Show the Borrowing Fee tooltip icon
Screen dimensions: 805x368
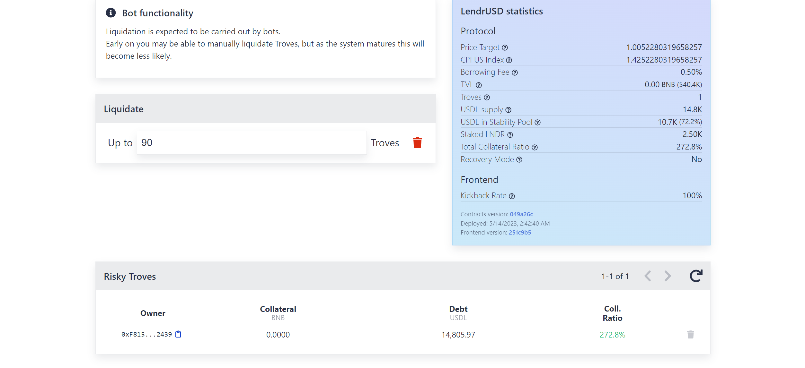515,73
